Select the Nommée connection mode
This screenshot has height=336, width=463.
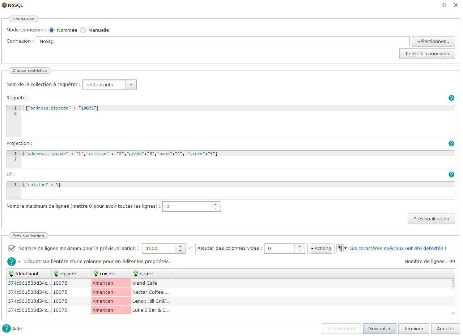coord(52,30)
